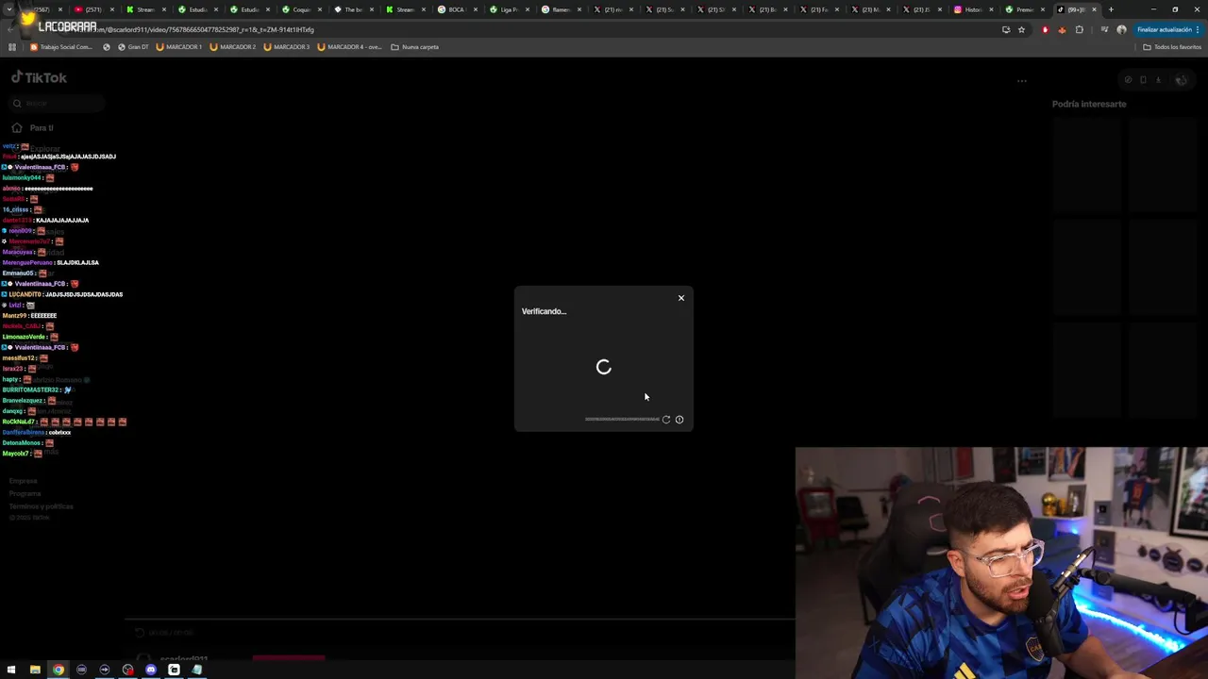Close the Verificando dialog
The image size is (1208, 679).
[680, 298]
